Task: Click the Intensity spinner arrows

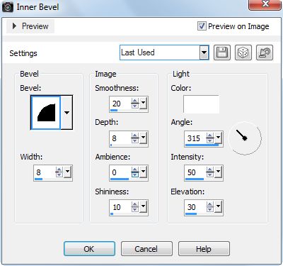Action: (210, 172)
